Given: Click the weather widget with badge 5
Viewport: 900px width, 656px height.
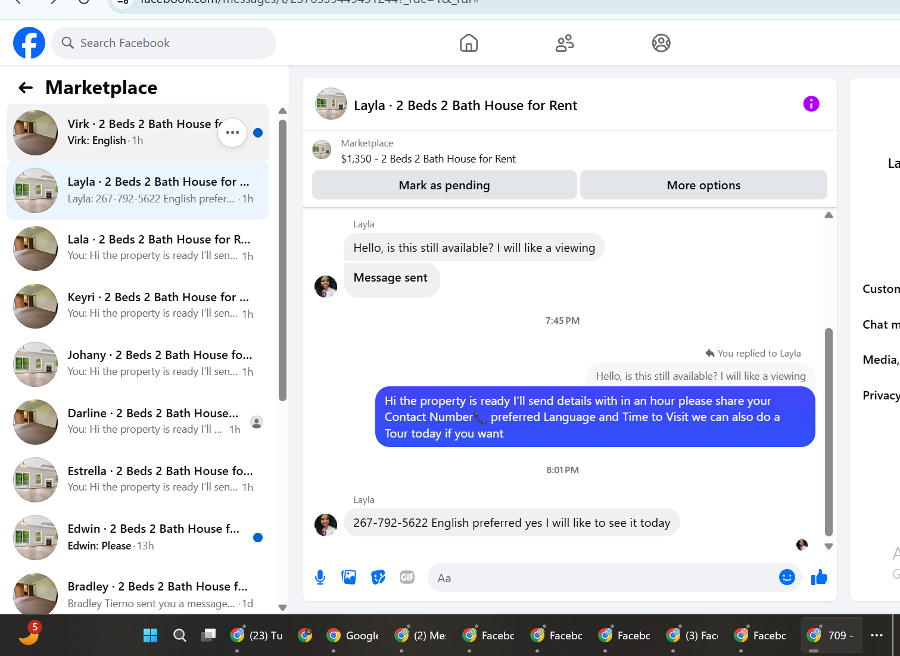Looking at the screenshot, I should point(29,633).
